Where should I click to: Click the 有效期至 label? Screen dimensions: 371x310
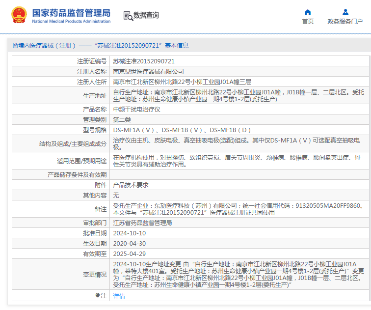95,254
